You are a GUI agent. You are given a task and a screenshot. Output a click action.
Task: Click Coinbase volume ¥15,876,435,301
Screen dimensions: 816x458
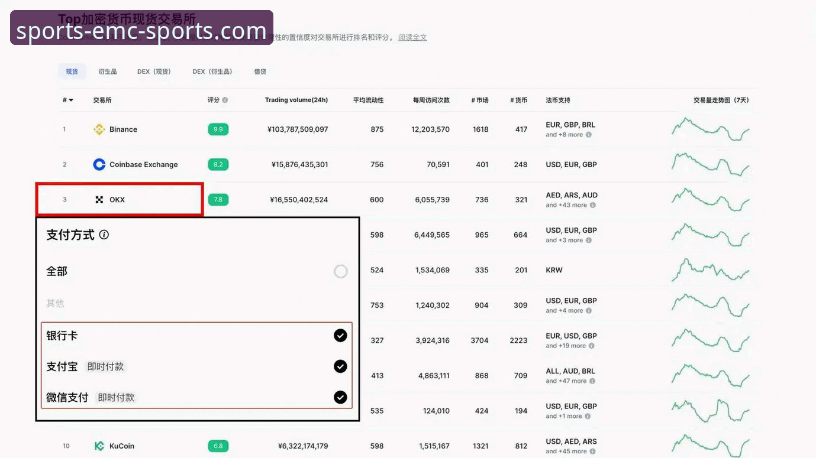pos(300,164)
